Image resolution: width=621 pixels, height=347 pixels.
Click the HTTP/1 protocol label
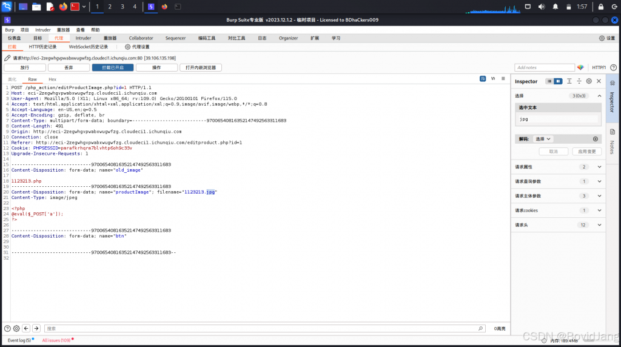pos(599,67)
